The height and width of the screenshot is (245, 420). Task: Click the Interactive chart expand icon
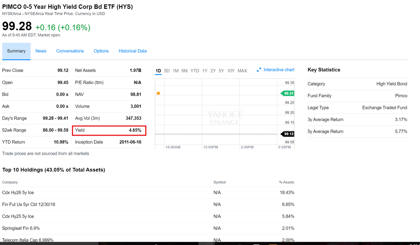[x=259, y=70]
